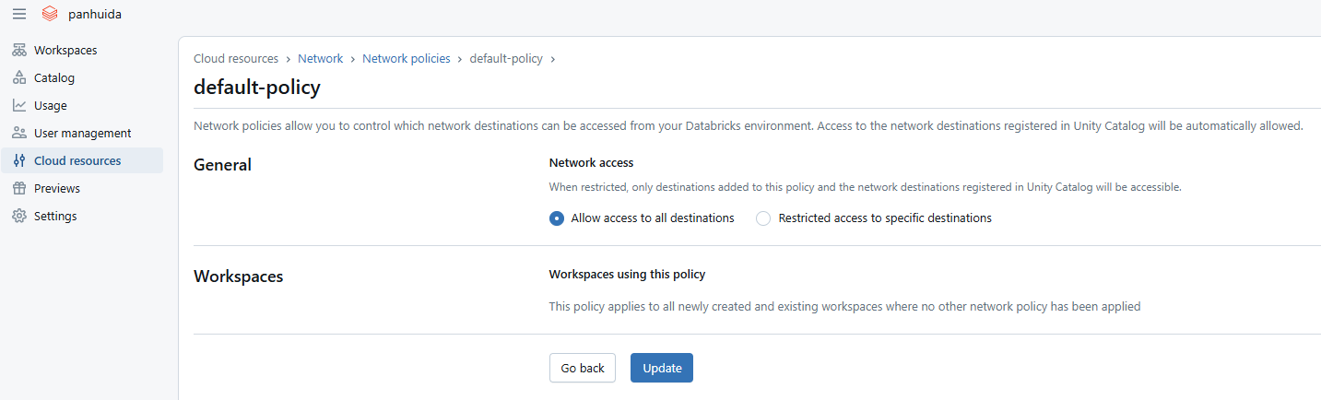Click the Previews gift icon
Screen dimensions: 1321x400
(19, 188)
